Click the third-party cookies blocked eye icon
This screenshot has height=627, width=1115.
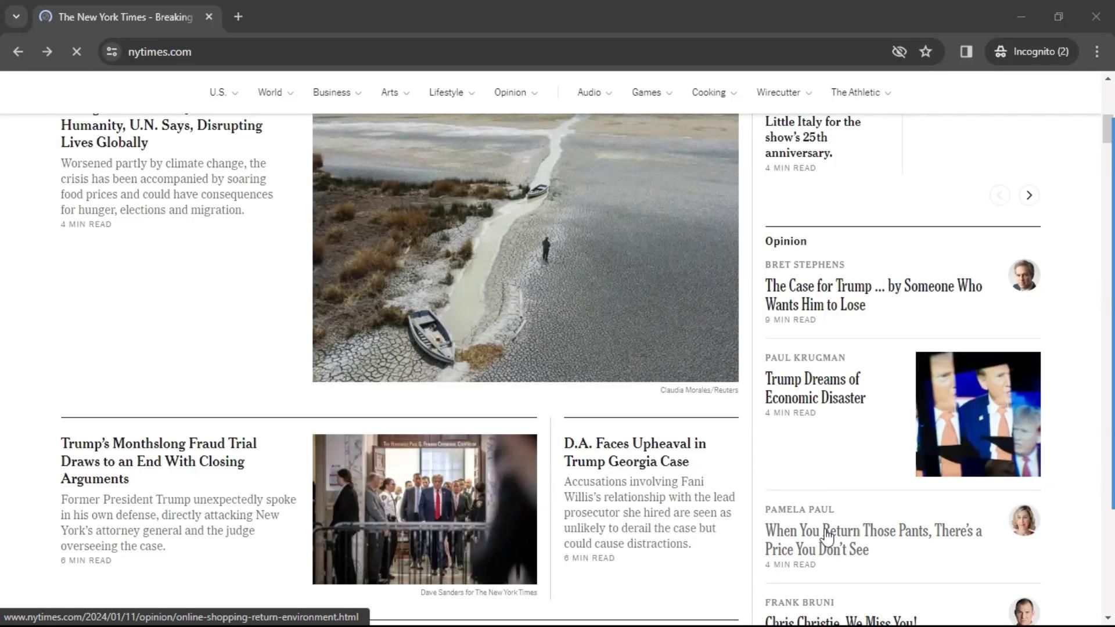pos(899,52)
